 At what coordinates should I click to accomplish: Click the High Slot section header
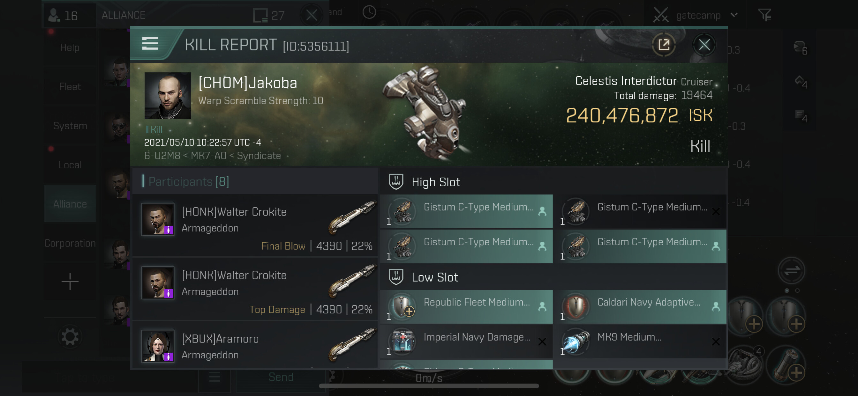436,182
